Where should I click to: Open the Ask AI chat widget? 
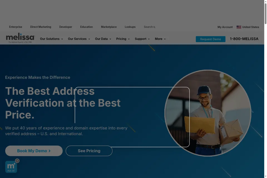(11, 167)
